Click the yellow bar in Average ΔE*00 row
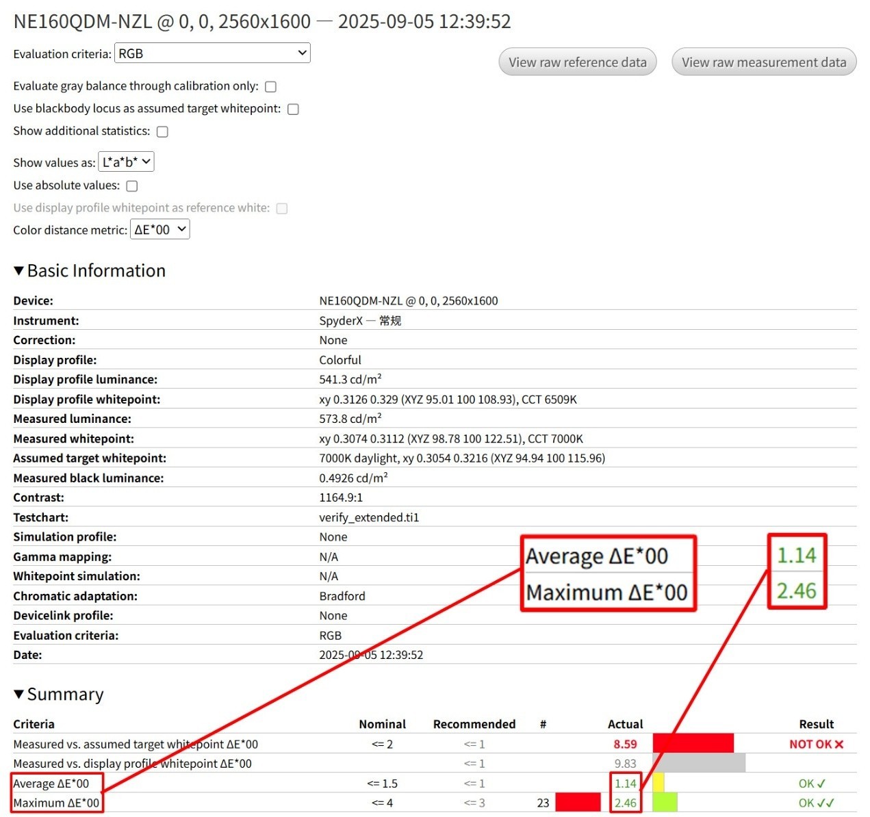Viewport: 870px width, 817px height. click(658, 783)
